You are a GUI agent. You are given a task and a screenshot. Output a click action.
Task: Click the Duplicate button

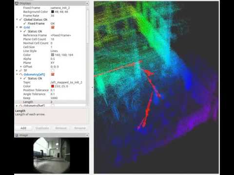pyautogui.click(x=42, y=128)
